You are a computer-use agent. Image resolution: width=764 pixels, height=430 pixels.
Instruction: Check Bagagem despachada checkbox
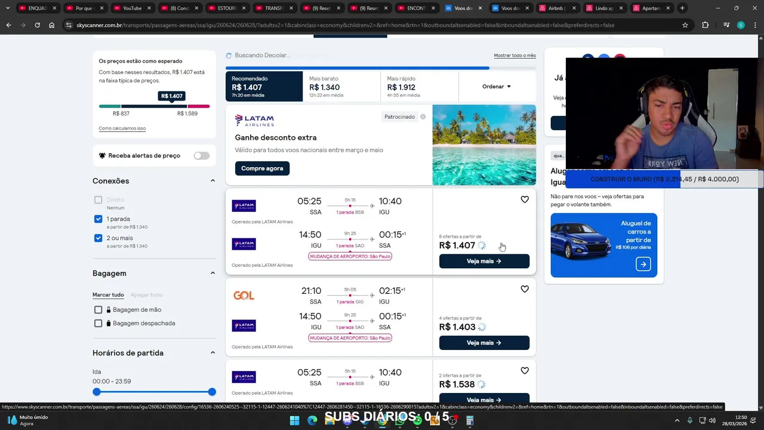pos(98,323)
